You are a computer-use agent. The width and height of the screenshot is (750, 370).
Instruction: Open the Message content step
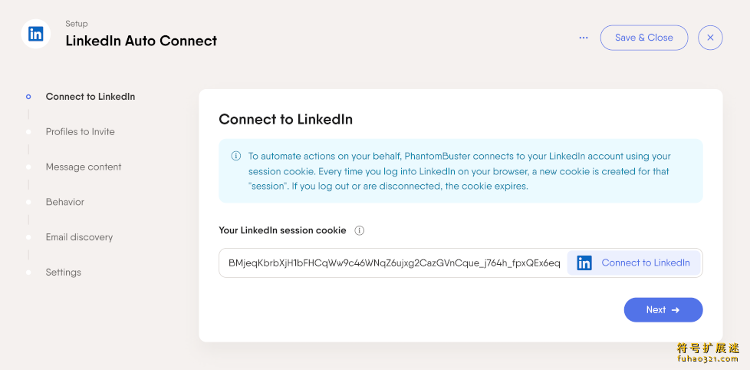(x=84, y=167)
